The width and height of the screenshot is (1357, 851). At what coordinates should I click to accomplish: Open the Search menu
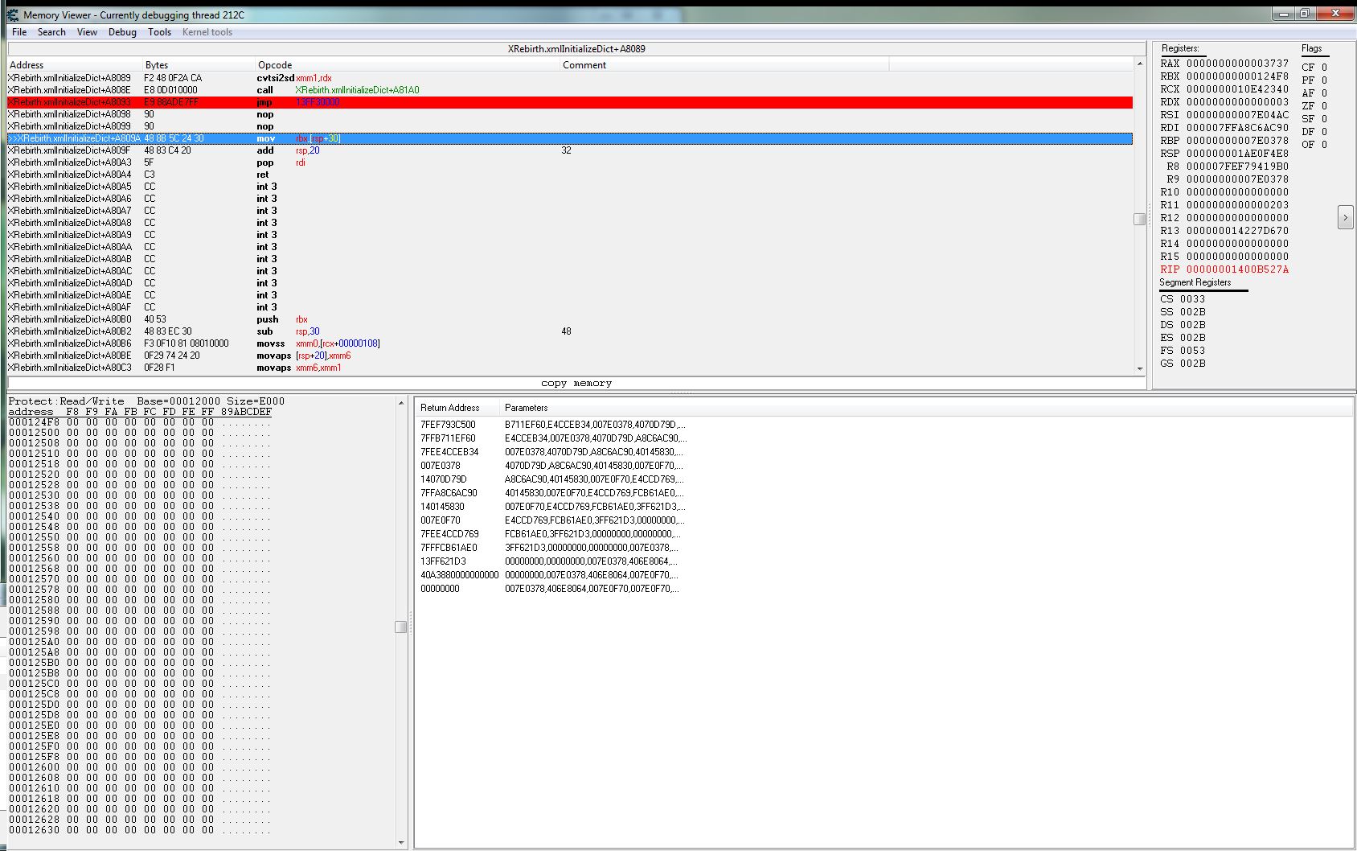click(x=51, y=32)
